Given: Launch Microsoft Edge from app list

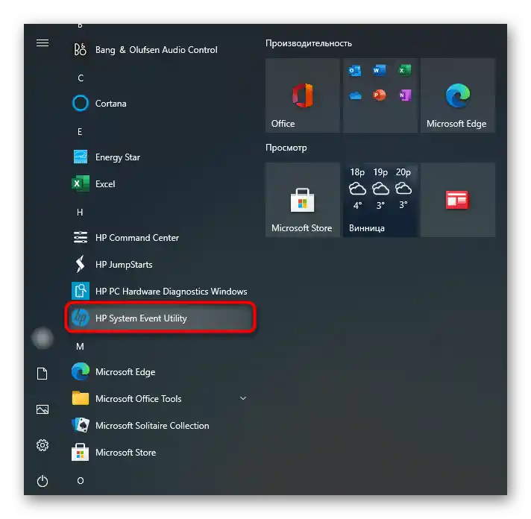Looking at the screenshot, I should (159, 372).
